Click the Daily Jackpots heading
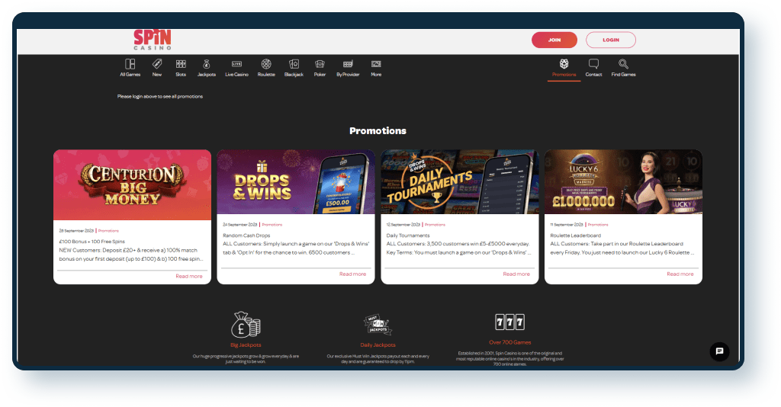Image resolution: width=781 pixels, height=407 pixels. [x=378, y=345]
